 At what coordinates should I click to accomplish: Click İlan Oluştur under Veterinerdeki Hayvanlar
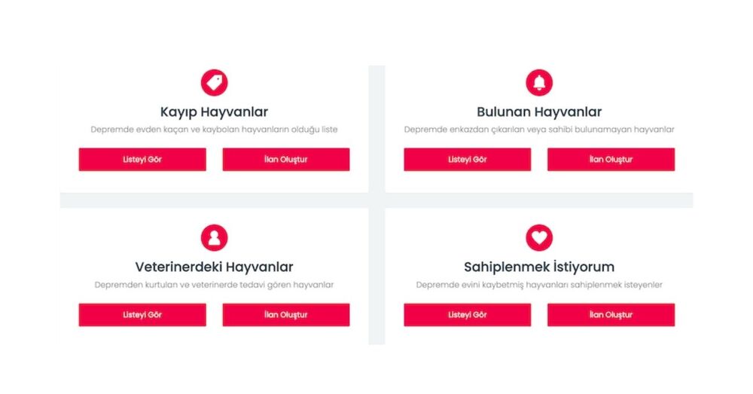(286, 315)
